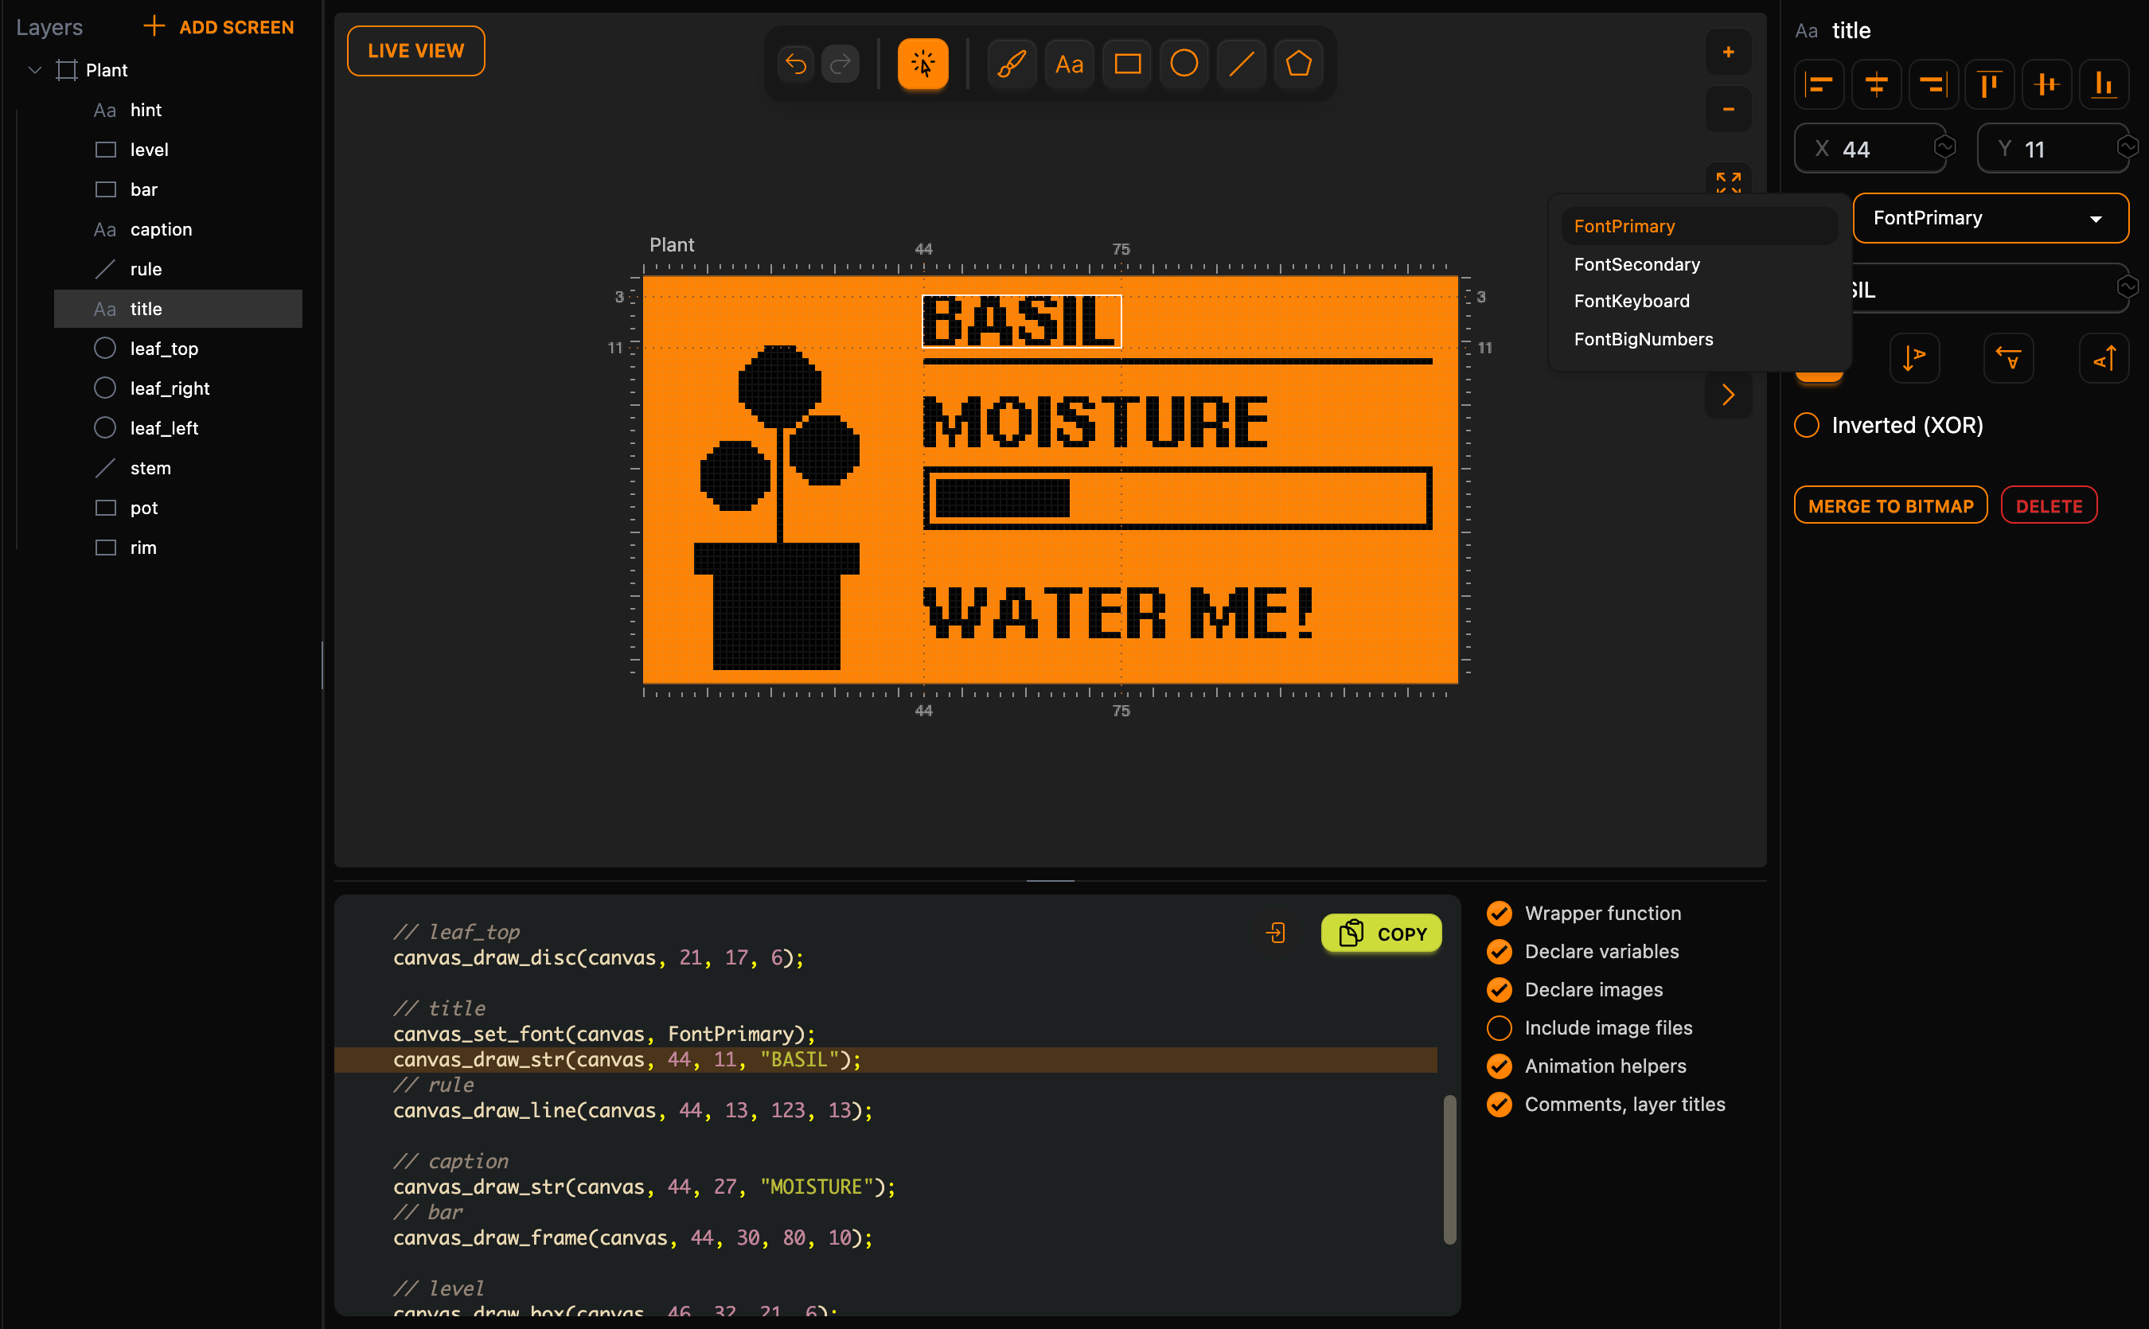Edit the layer text content field
The height and width of the screenshot is (1329, 2149).
1990,288
